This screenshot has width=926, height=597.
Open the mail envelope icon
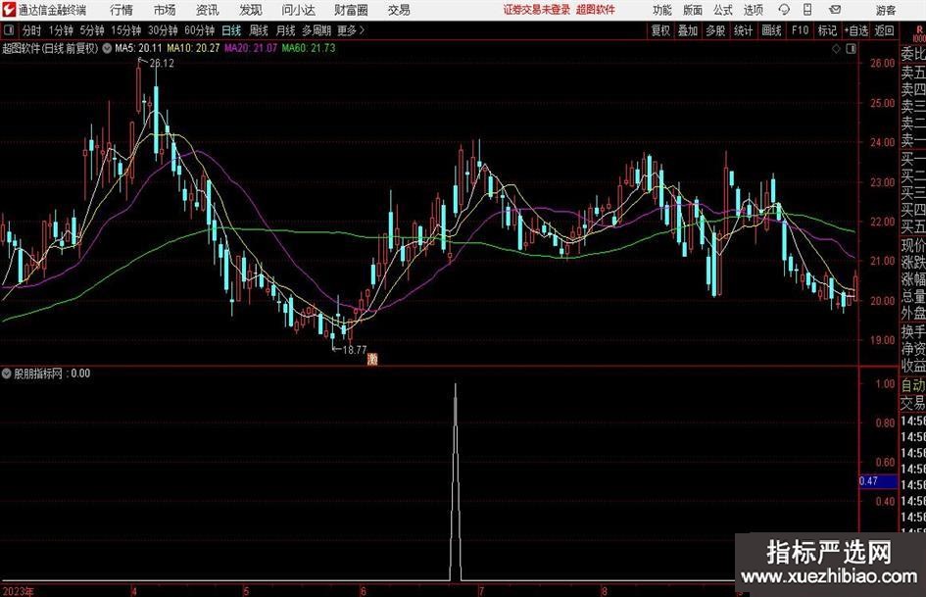[835, 10]
